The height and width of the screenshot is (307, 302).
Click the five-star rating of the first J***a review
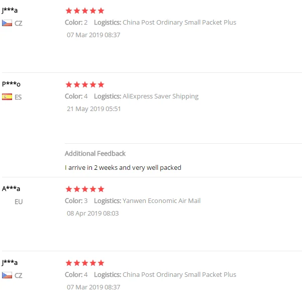(85, 11)
